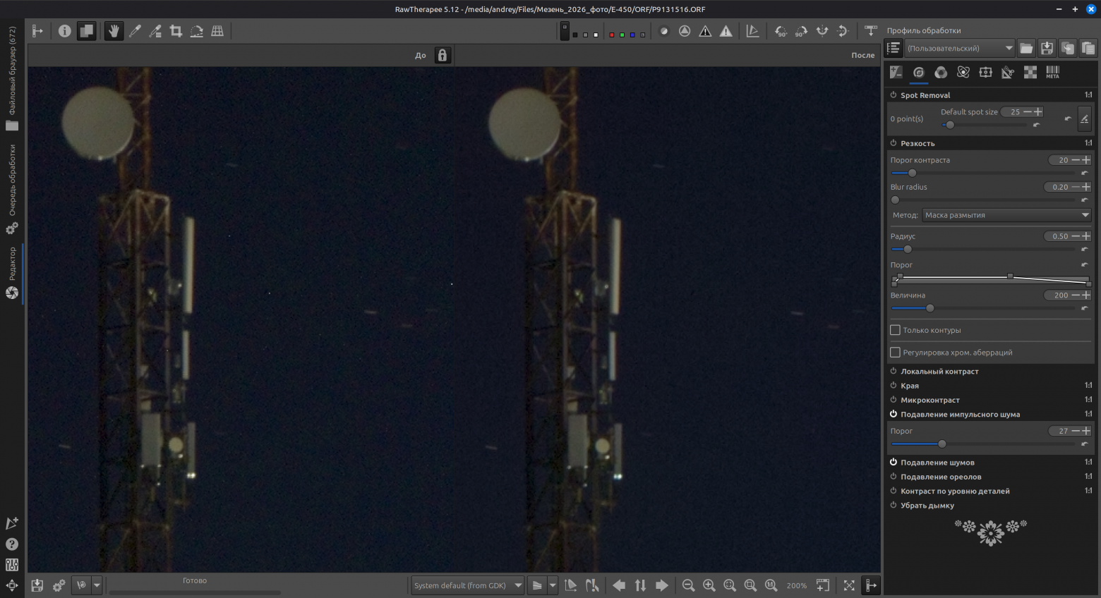Select the perspective correction tool
1101x598 pixels.
(x=217, y=31)
